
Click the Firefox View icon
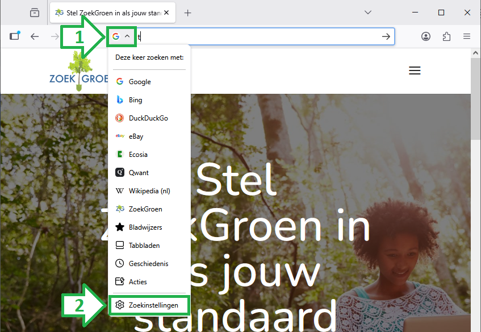click(35, 13)
